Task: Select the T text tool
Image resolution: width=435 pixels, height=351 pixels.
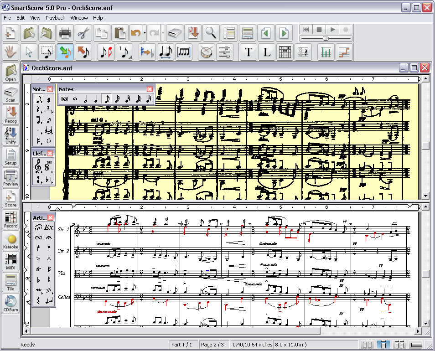Action: tap(249, 52)
